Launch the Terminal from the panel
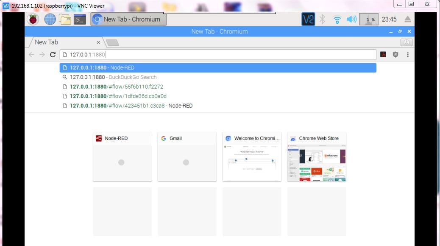The width and height of the screenshot is (440, 246). click(x=80, y=20)
